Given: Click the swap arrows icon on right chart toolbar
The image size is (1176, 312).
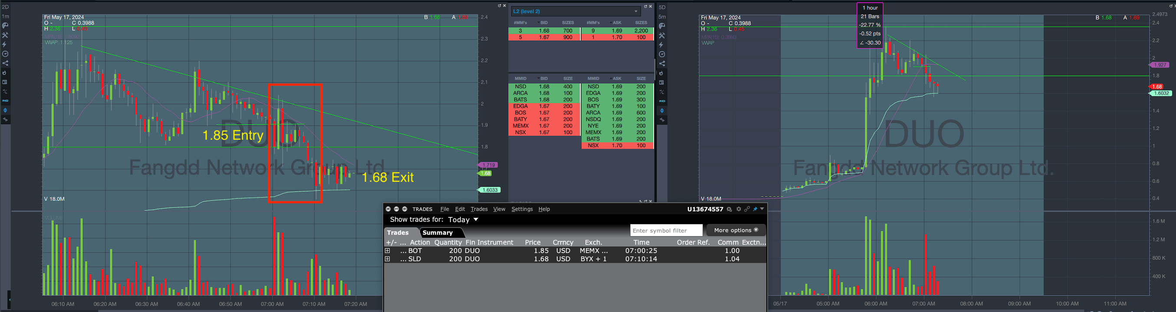Looking at the screenshot, I should point(662,120).
